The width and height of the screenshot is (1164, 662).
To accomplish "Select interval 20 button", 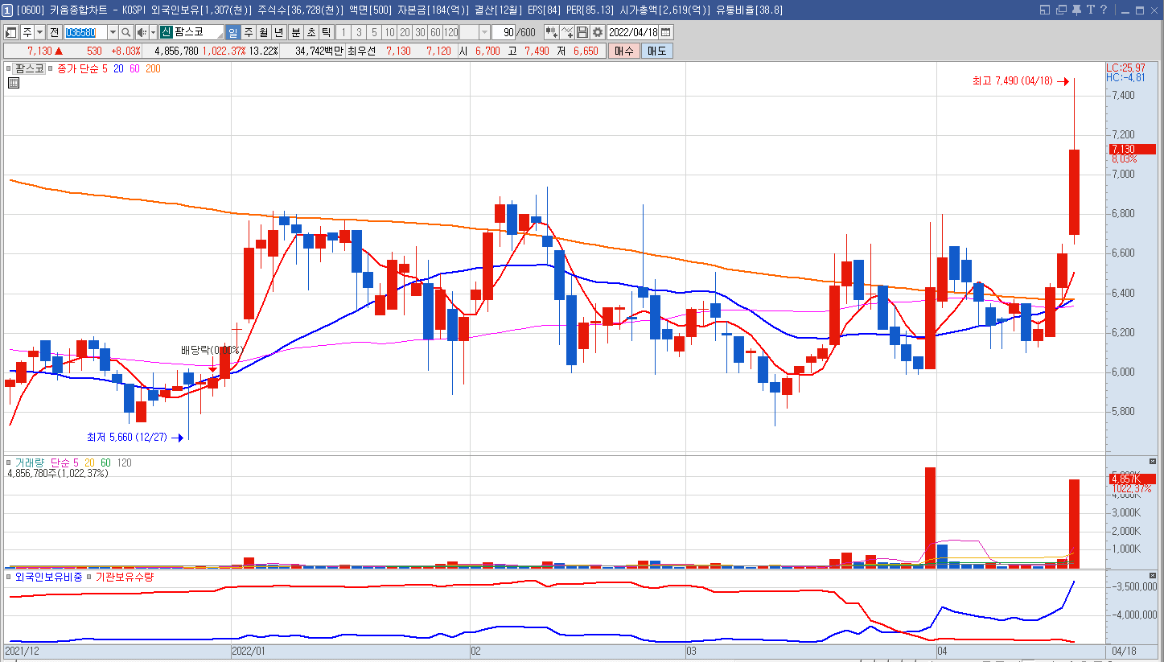I will click(x=405, y=32).
